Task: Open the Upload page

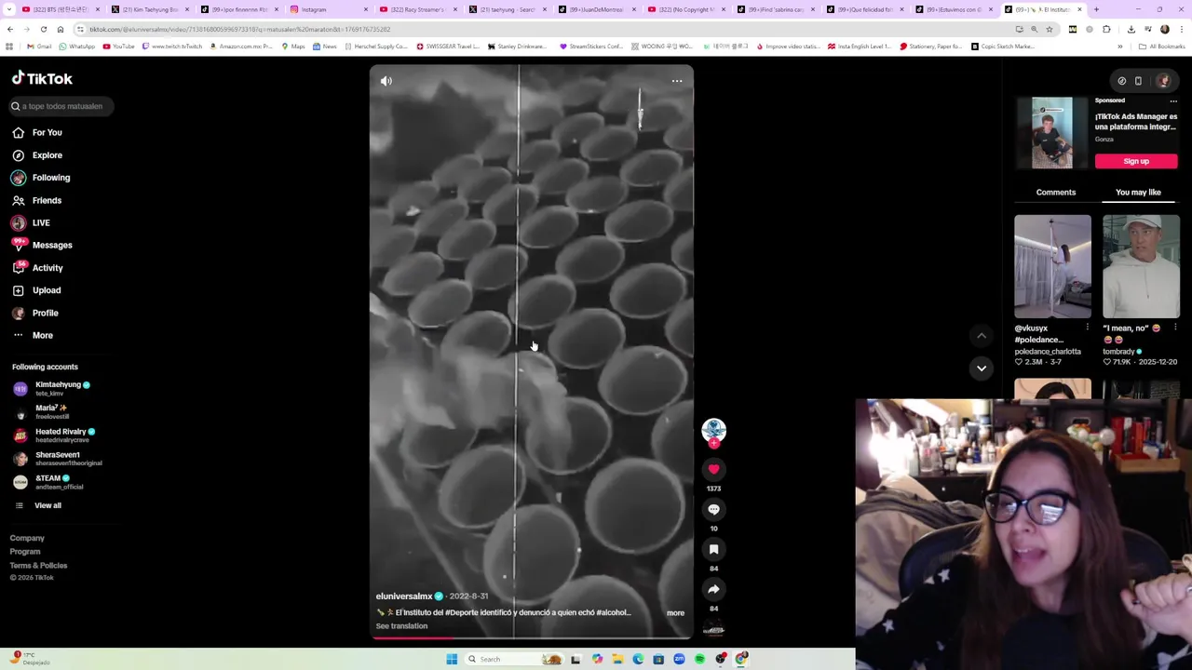Action: 47,290
